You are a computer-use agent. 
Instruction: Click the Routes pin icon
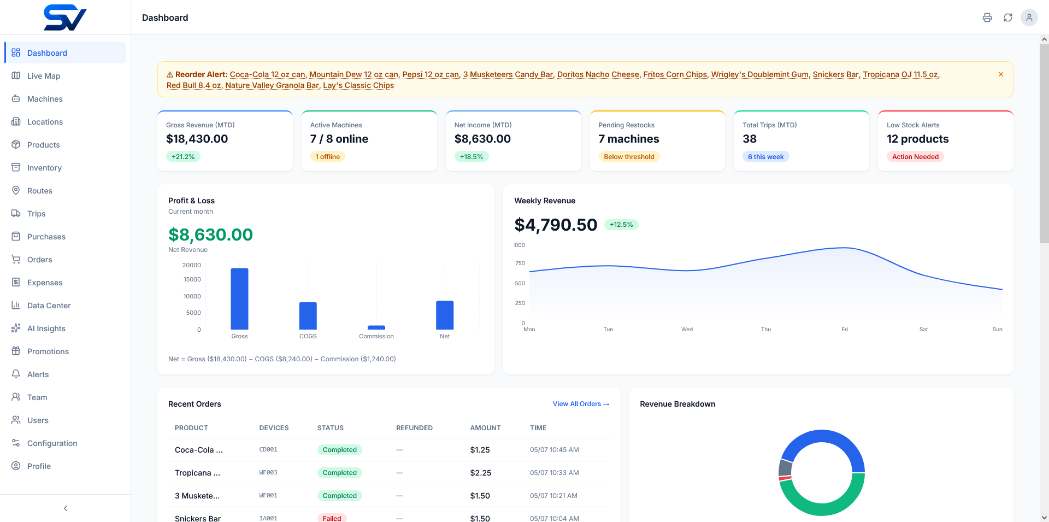(x=16, y=190)
